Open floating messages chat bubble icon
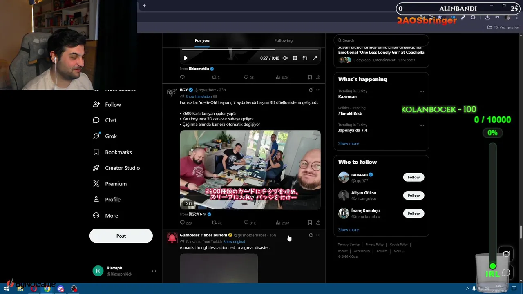 [506, 272]
